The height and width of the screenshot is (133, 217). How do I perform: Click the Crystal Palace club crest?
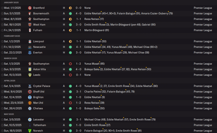click(x=30, y=86)
